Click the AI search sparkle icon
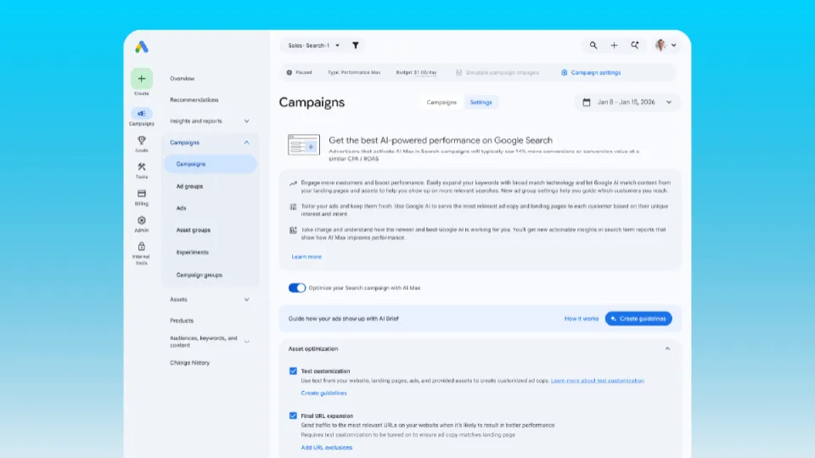This screenshot has width=815, height=458. click(x=635, y=46)
